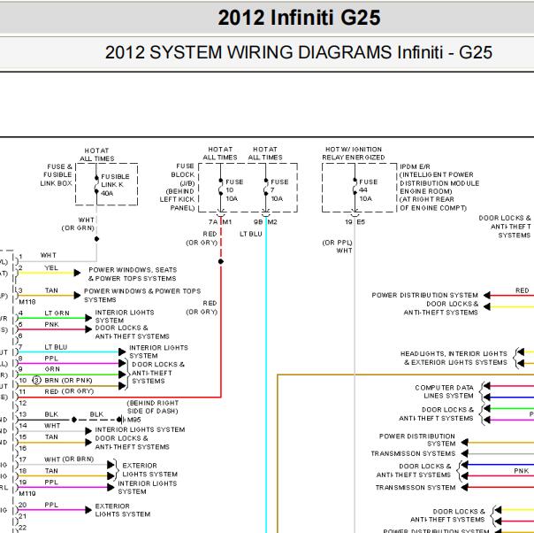
Task: Click 'BRN (OR PNK)' wire label on pin 10
Action: point(68,380)
